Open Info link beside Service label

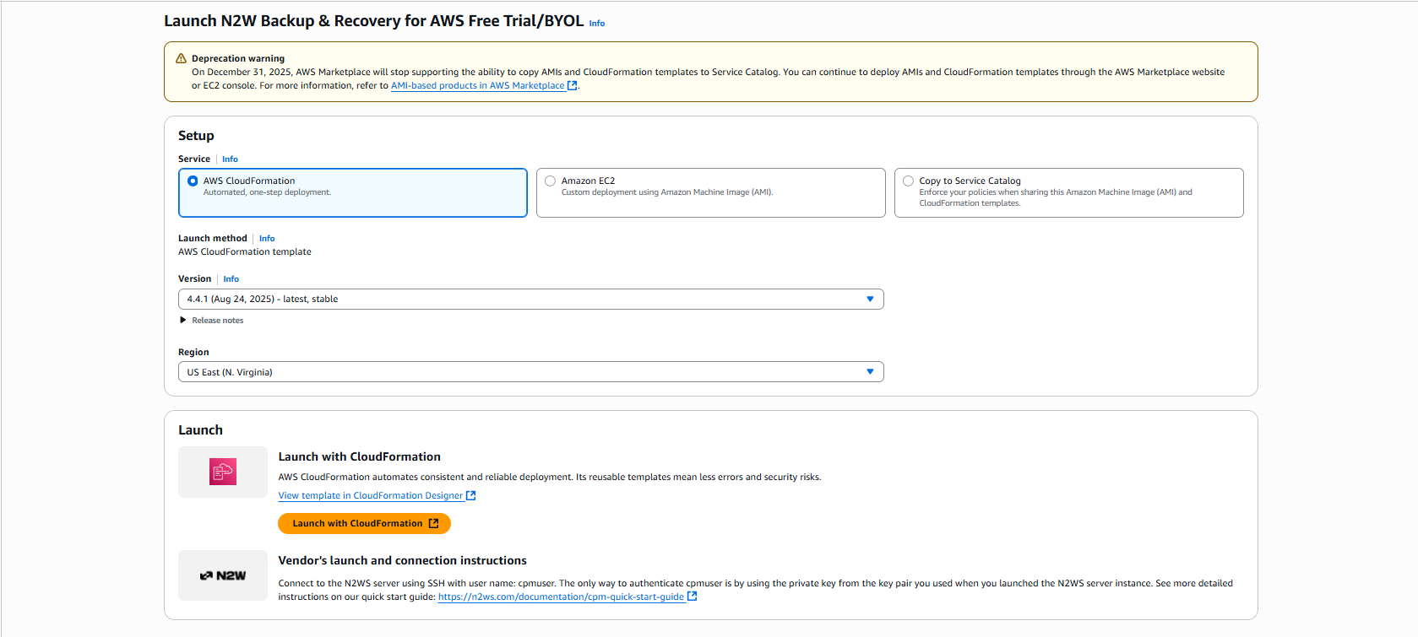click(x=230, y=159)
